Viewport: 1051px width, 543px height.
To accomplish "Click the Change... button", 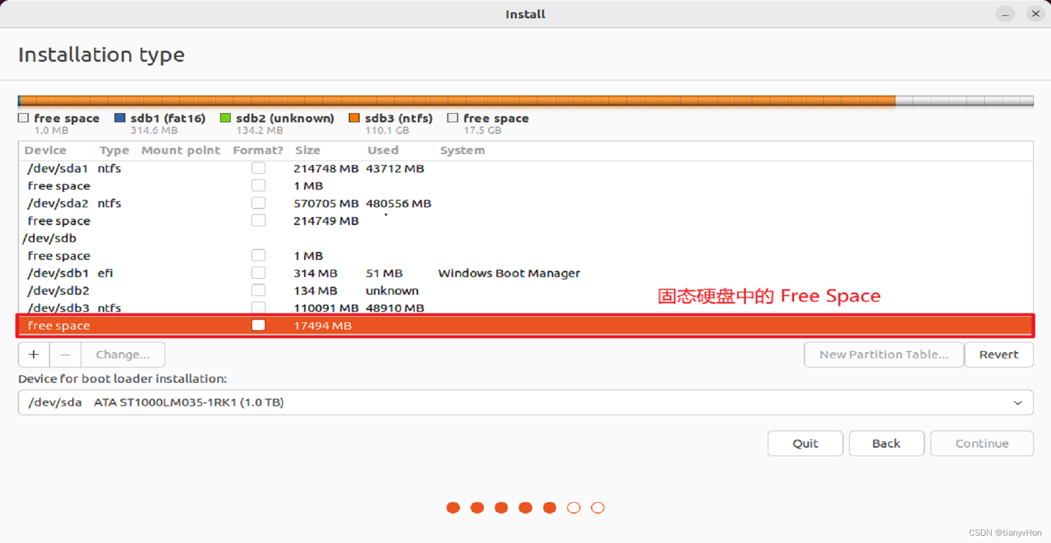I will coord(122,355).
